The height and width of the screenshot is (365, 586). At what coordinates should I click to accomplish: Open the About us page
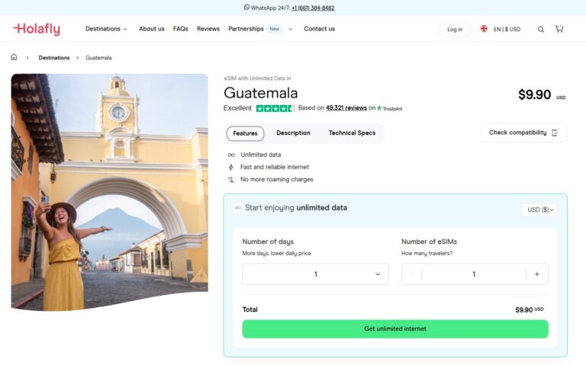151,29
